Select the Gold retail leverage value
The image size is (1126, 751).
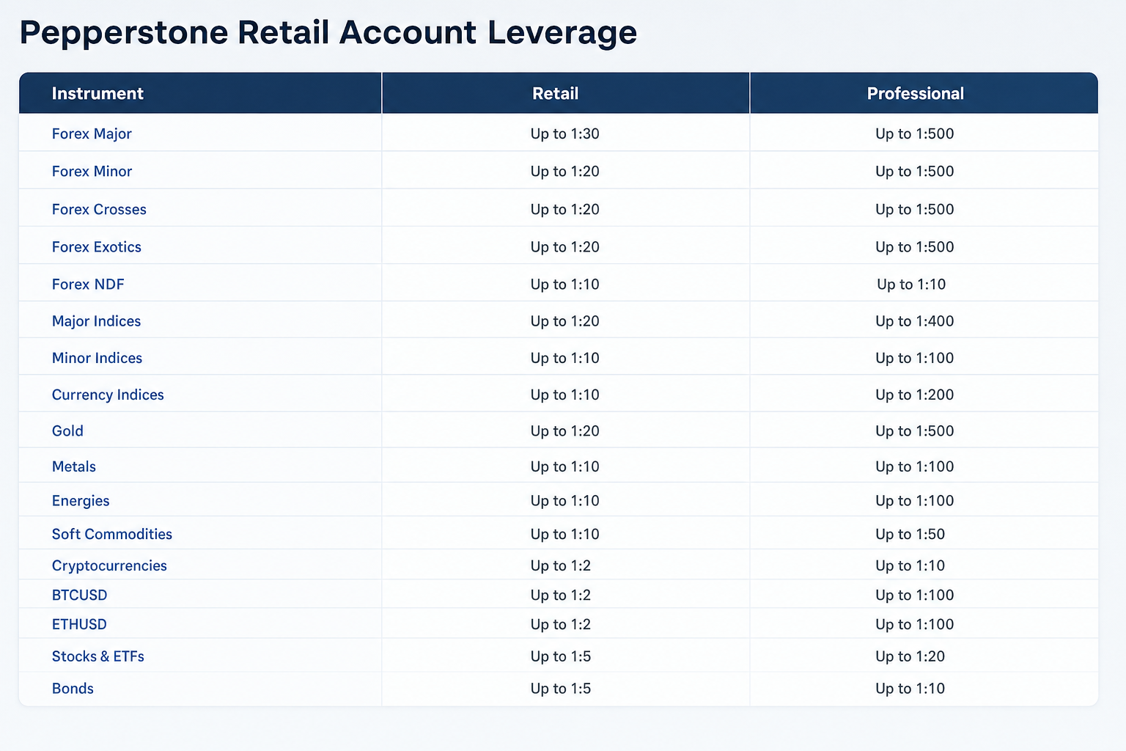point(565,431)
